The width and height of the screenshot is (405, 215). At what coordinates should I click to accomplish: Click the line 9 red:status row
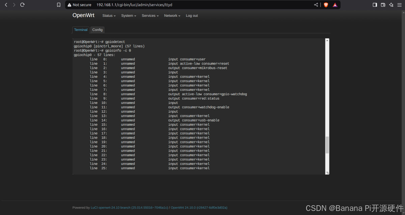[155, 99]
